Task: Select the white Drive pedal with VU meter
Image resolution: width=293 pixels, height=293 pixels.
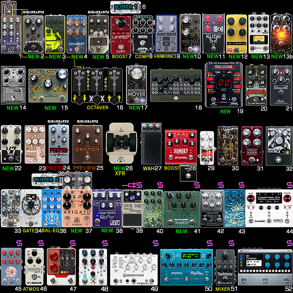Action: [x=259, y=33]
